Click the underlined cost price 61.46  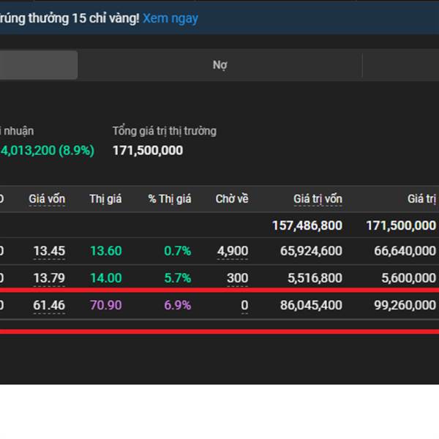point(49,304)
